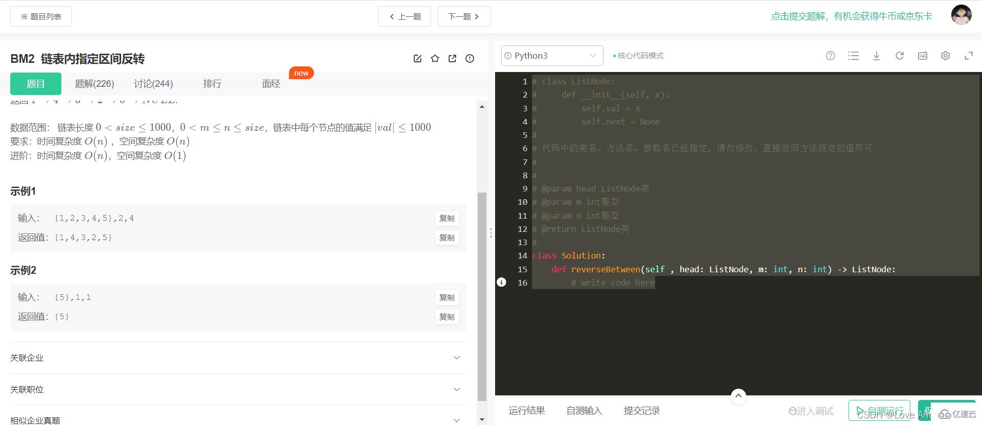Go to previous problem 上一题
The height and width of the screenshot is (425, 982).
tap(405, 16)
